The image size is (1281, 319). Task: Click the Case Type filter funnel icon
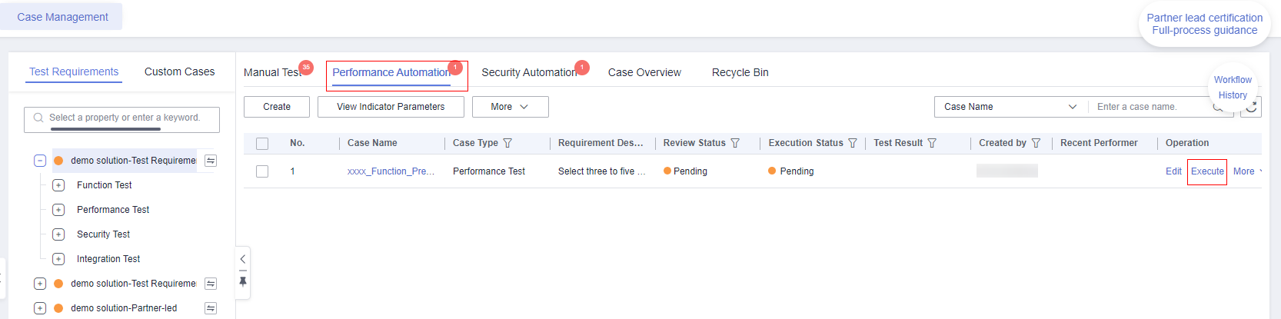click(x=507, y=143)
